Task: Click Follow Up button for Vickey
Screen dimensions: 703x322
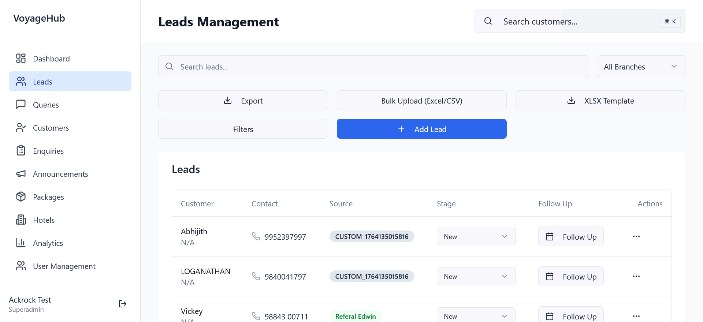Action: [x=571, y=315]
